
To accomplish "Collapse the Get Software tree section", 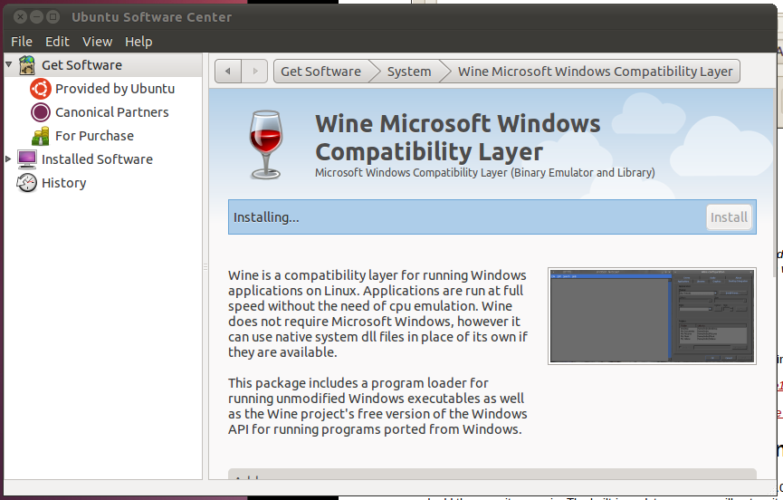I will click(9, 65).
